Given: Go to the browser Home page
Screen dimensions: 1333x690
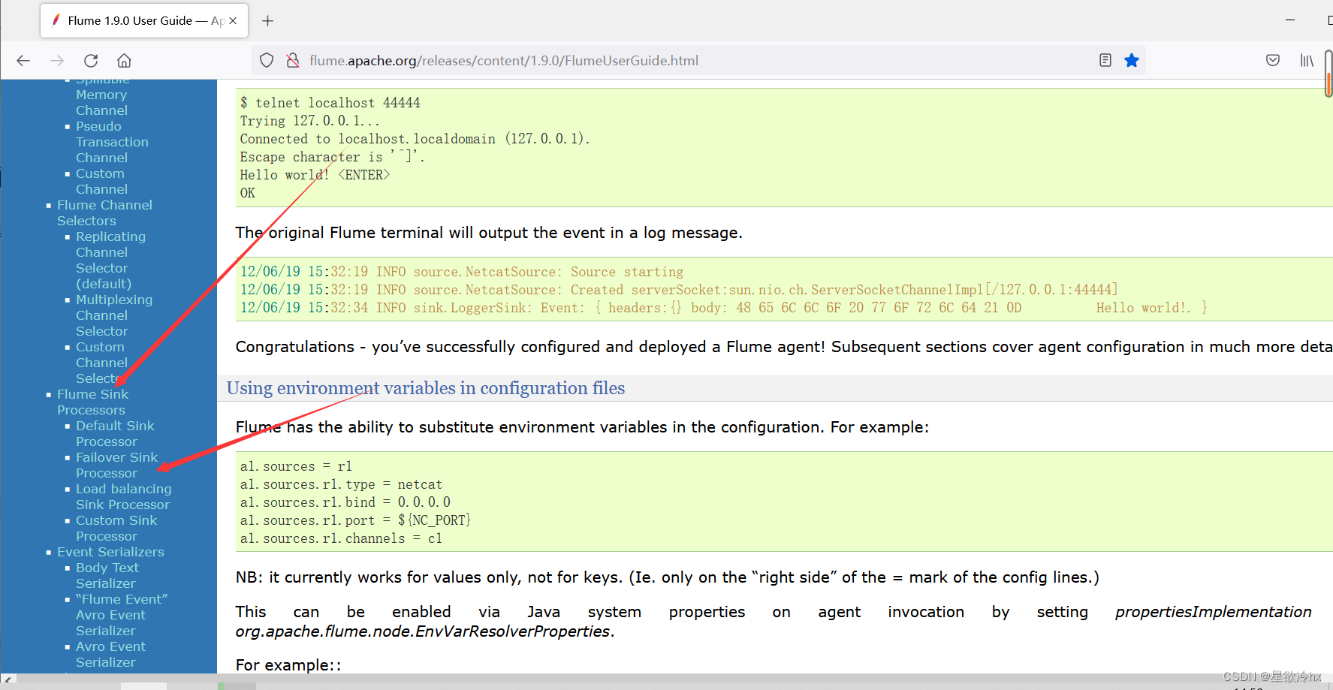Looking at the screenshot, I should (125, 61).
